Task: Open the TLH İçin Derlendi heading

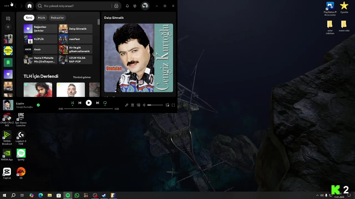Action: (x=41, y=76)
